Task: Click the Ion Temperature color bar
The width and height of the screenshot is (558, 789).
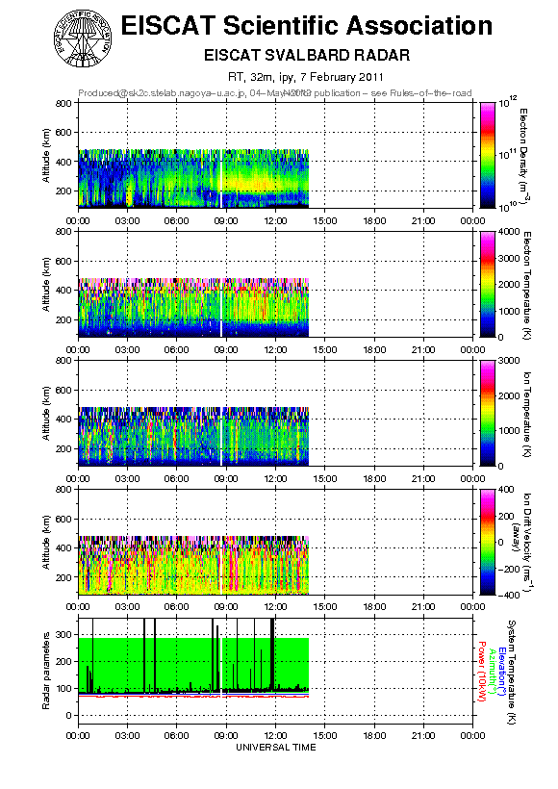Action: [488, 413]
